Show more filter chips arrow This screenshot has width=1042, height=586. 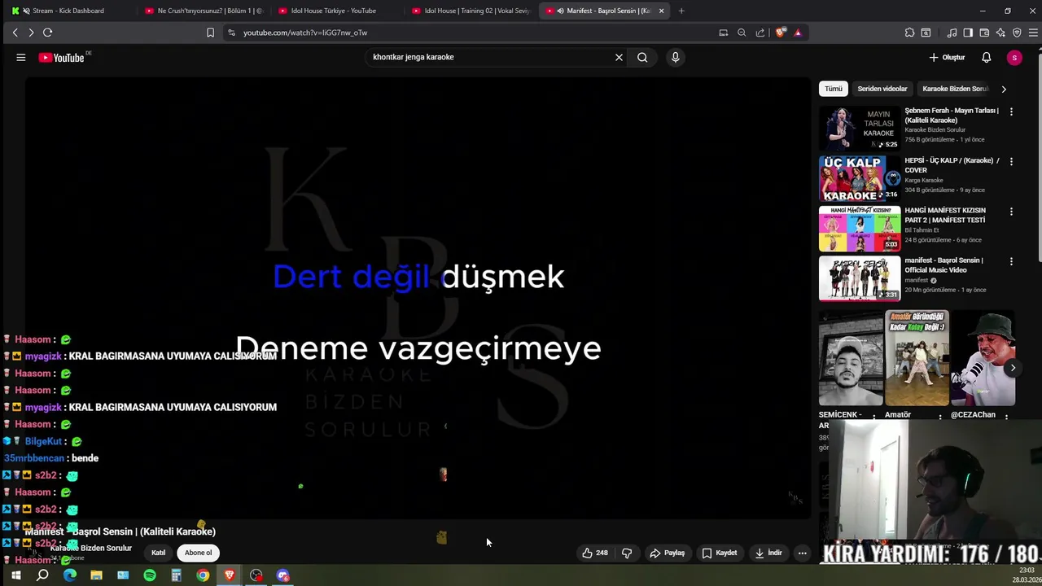1004,89
